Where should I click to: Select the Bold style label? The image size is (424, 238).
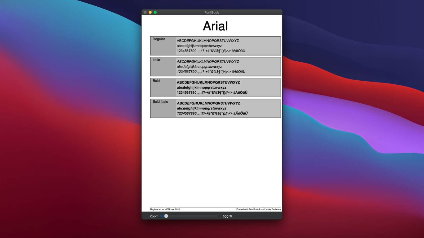pos(156,81)
